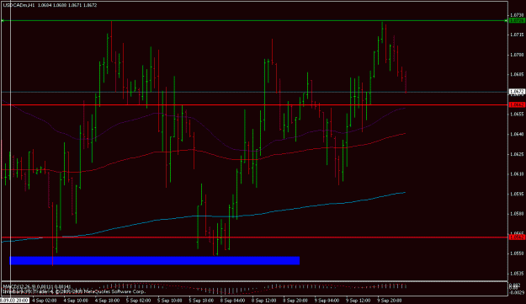Click the 8 Sep 12:00 time label
This screenshot has width=526, height=304.
coord(263,301)
